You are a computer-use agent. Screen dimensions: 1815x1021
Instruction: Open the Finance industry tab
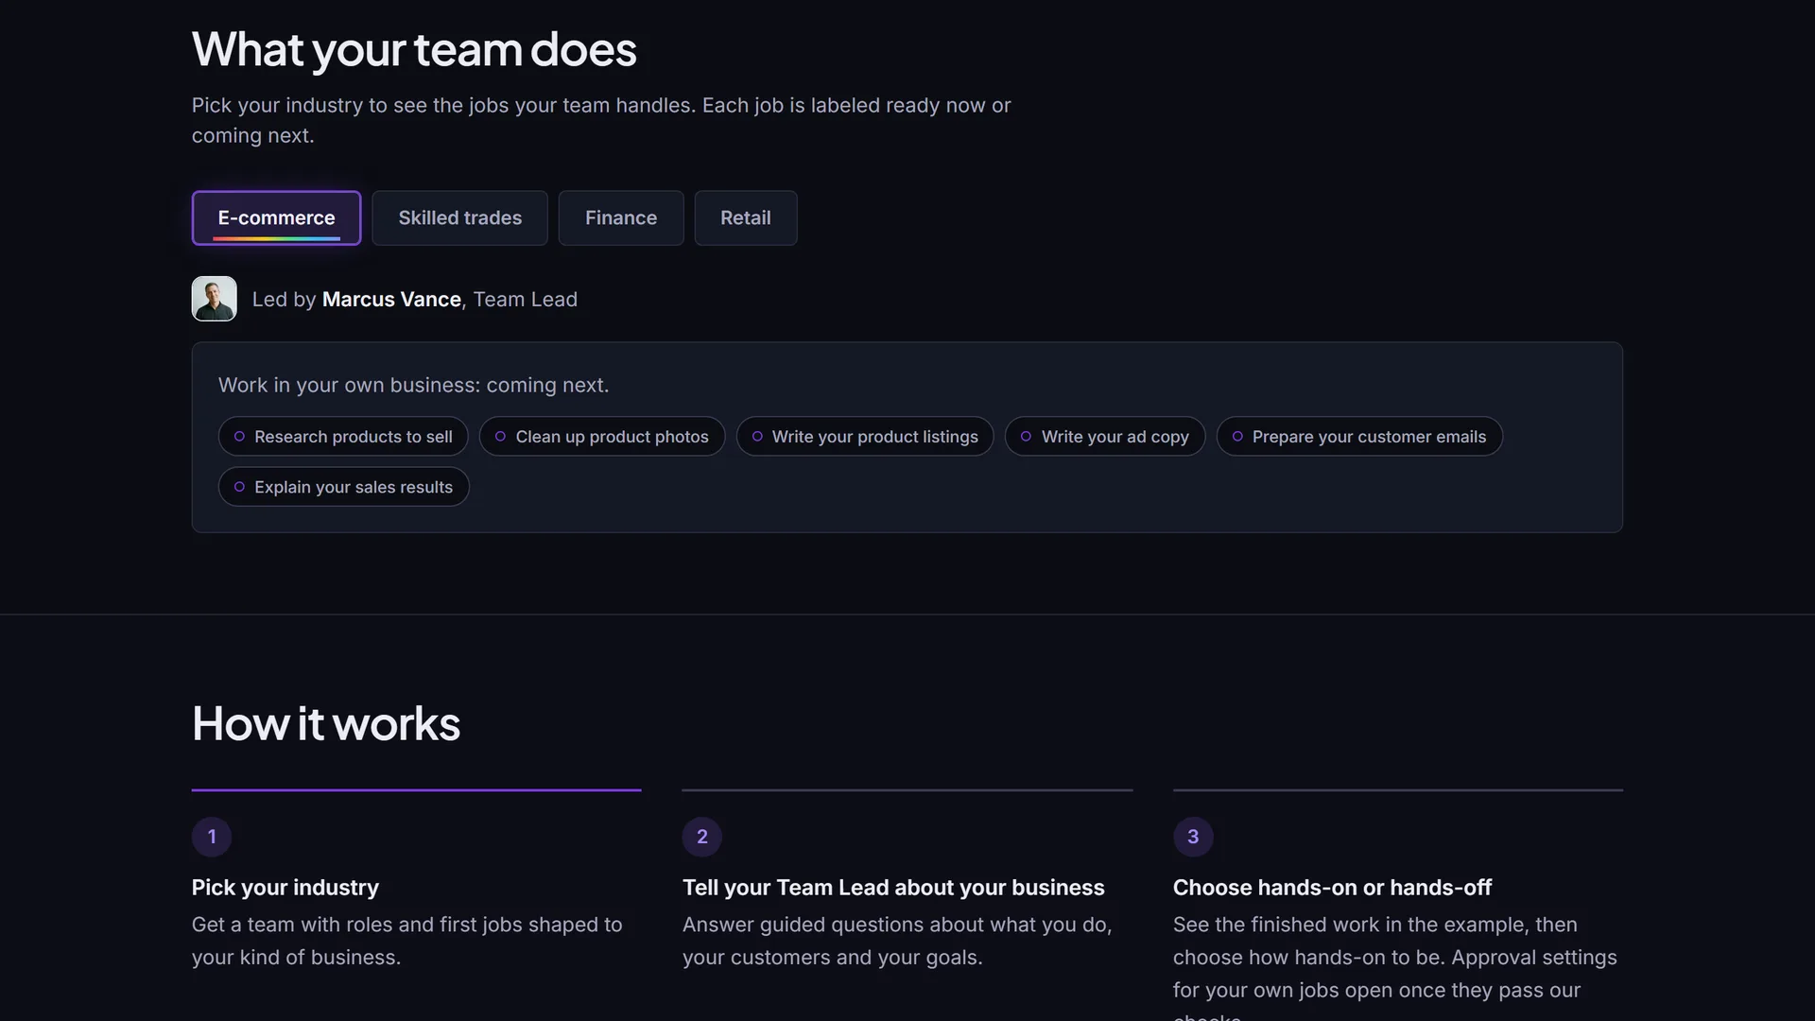(x=621, y=217)
